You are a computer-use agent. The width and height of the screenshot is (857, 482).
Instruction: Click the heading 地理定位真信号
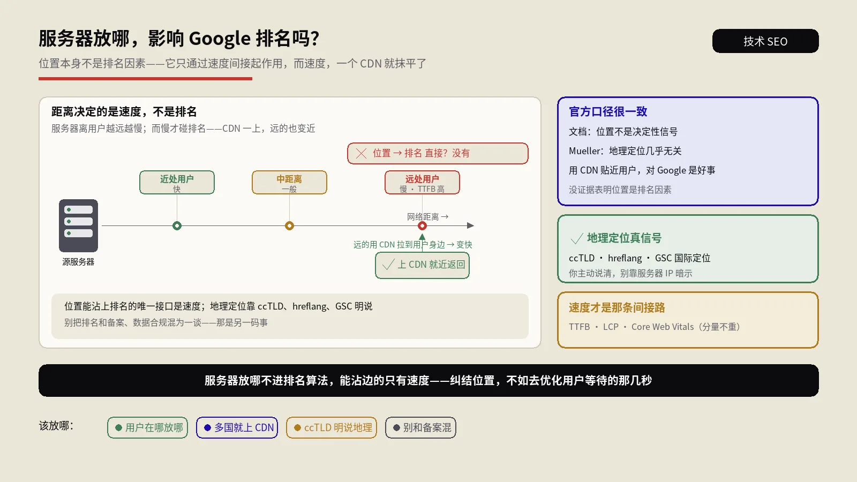[x=624, y=238]
